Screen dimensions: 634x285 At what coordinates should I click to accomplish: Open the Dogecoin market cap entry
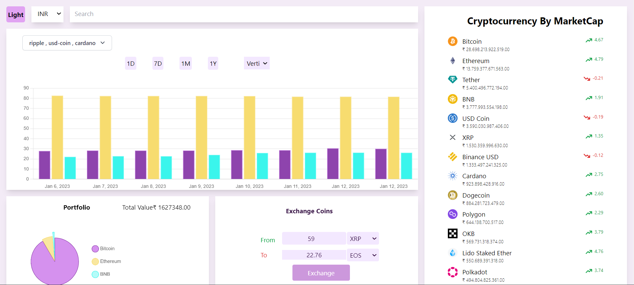(x=525, y=199)
